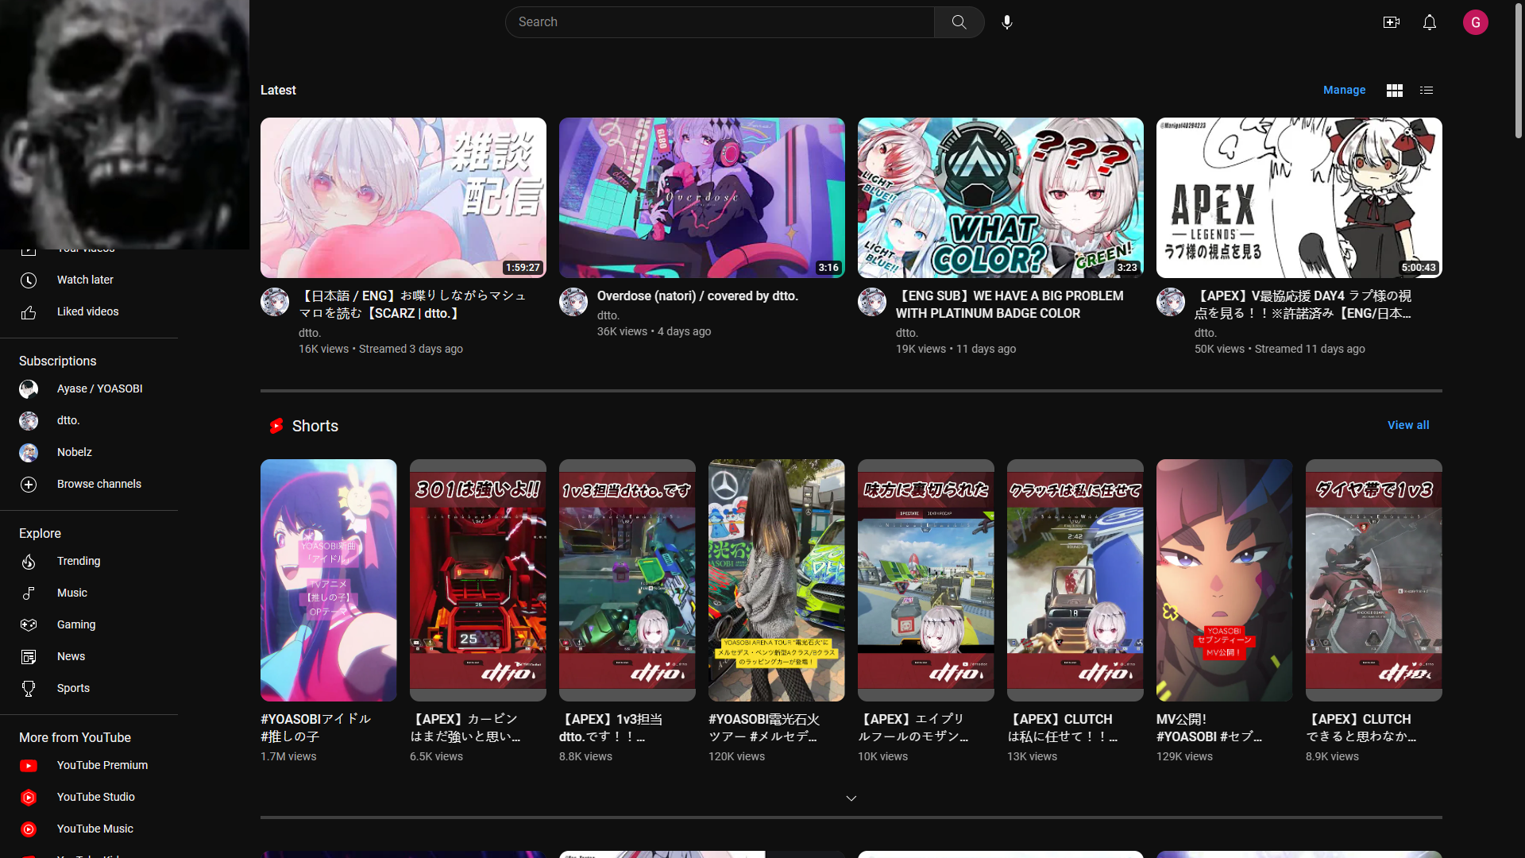Click the Manage subscriptions link
1525x858 pixels.
(x=1344, y=91)
